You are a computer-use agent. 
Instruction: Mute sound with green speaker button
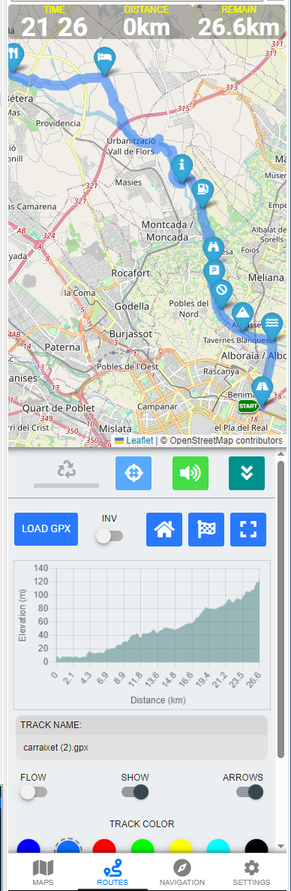(190, 473)
